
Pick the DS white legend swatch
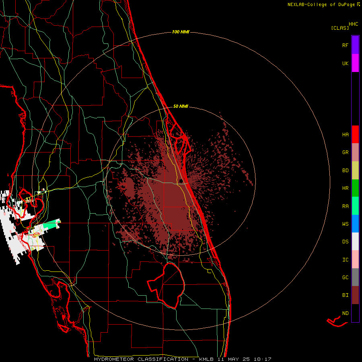[355, 241]
